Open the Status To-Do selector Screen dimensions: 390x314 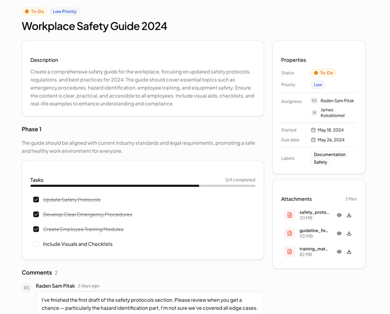[x=324, y=72]
